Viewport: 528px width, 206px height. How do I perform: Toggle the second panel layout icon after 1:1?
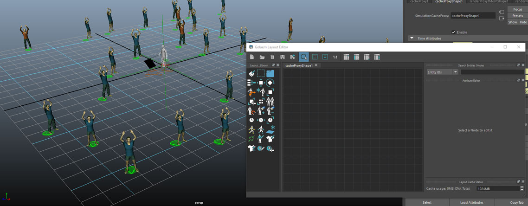pyautogui.click(x=356, y=57)
